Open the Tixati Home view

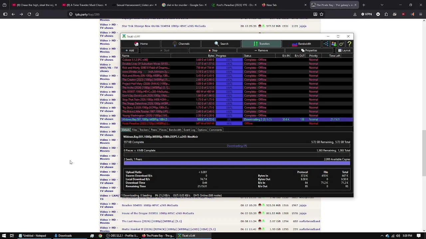click(141, 44)
